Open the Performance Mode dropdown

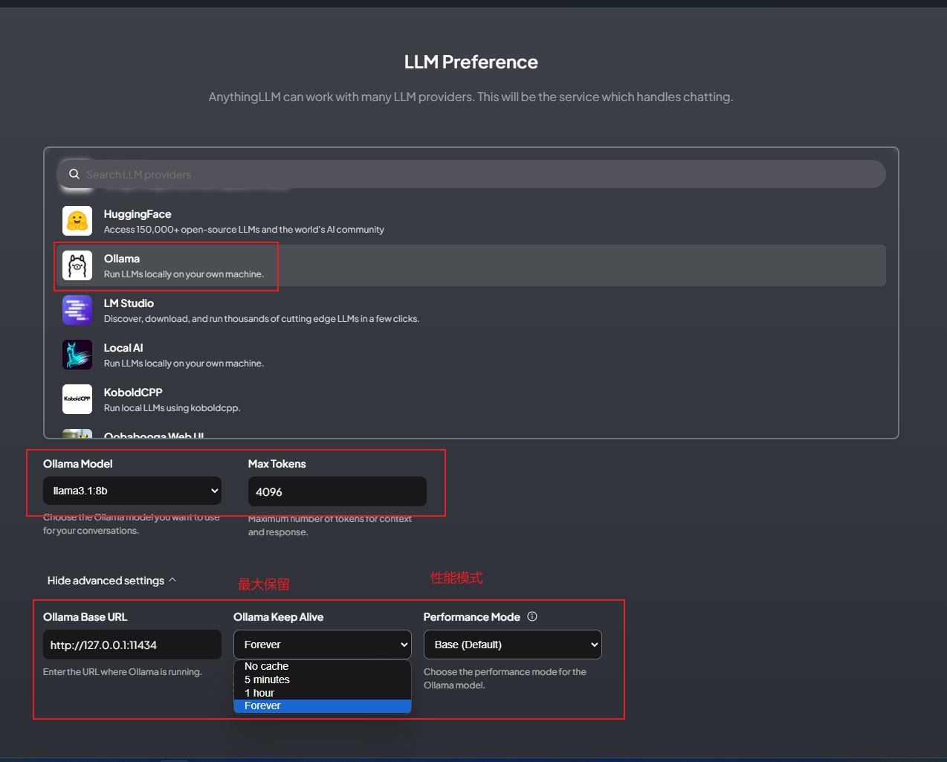(x=513, y=645)
